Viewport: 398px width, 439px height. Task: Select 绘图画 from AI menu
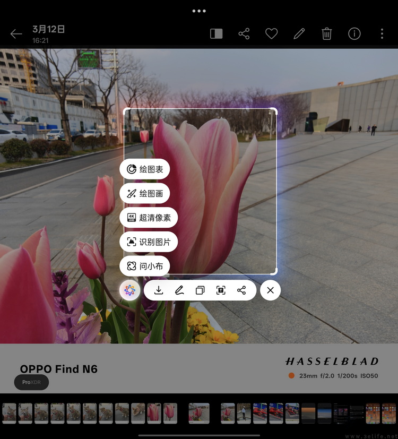pyautogui.click(x=145, y=194)
